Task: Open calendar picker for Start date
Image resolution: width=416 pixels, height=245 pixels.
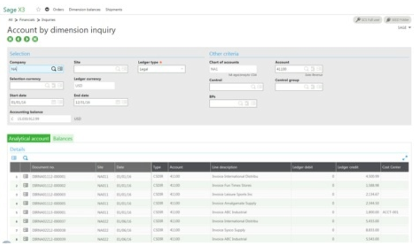Action: tap(54, 102)
